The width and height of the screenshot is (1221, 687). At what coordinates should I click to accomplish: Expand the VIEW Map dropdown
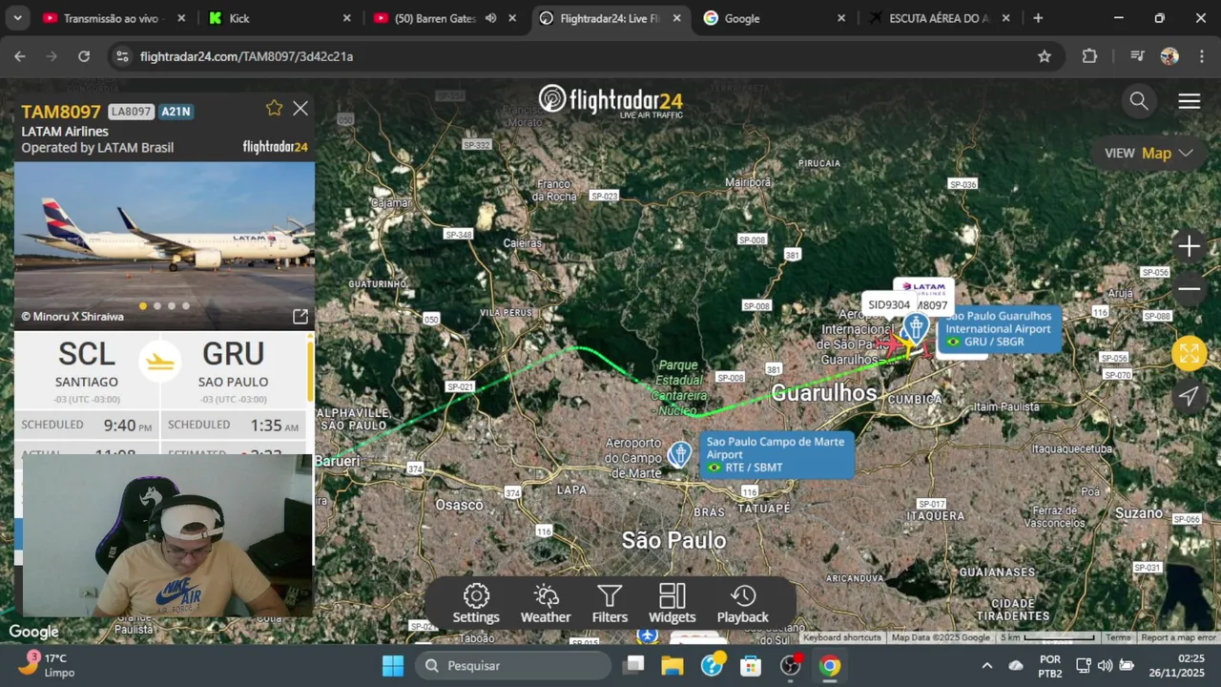(x=1148, y=153)
